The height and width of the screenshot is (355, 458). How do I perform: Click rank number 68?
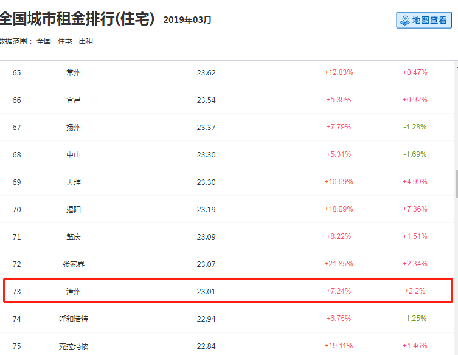tap(16, 154)
